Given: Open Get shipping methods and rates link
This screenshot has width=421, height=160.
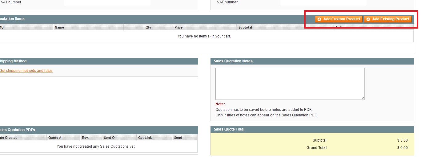Looking at the screenshot, I should click(26, 71).
